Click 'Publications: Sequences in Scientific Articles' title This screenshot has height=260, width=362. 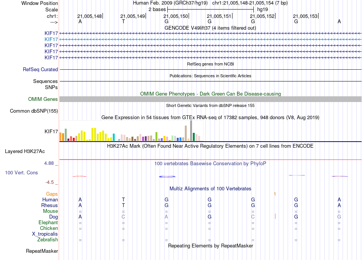click(x=210, y=76)
